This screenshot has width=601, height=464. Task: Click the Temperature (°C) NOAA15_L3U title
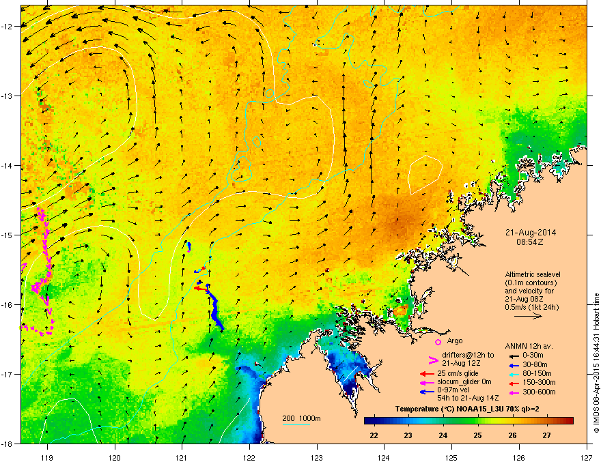(x=467, y=409)
